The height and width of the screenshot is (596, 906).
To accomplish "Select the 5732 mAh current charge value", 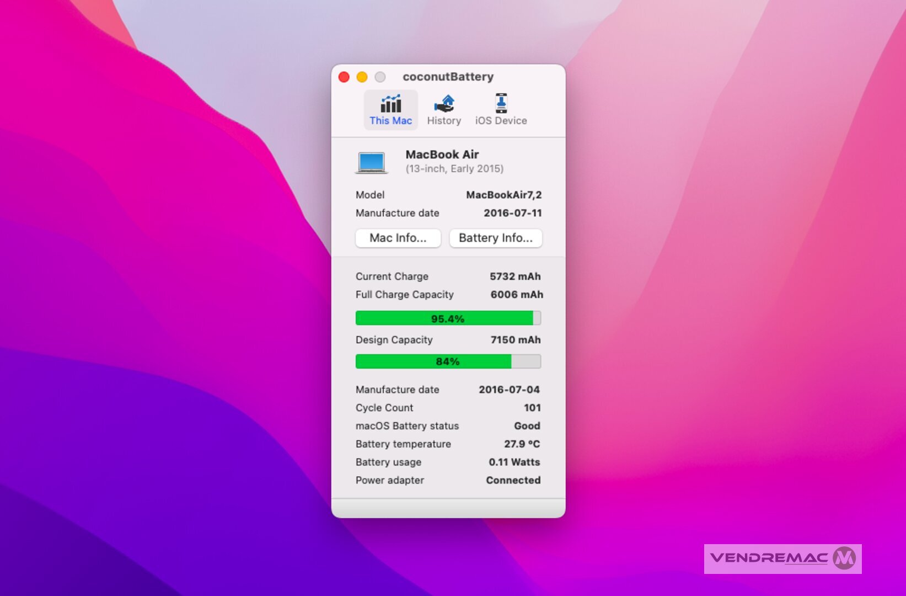I will pyautogui.click(x=515, y=276).
